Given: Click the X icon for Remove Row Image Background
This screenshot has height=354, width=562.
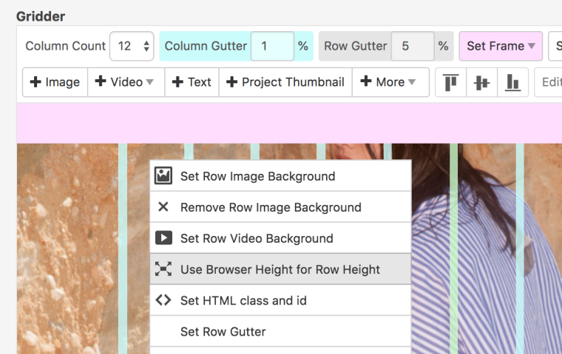Looking at the screenshot, I should pyautogui.click(x=163, y=207).
